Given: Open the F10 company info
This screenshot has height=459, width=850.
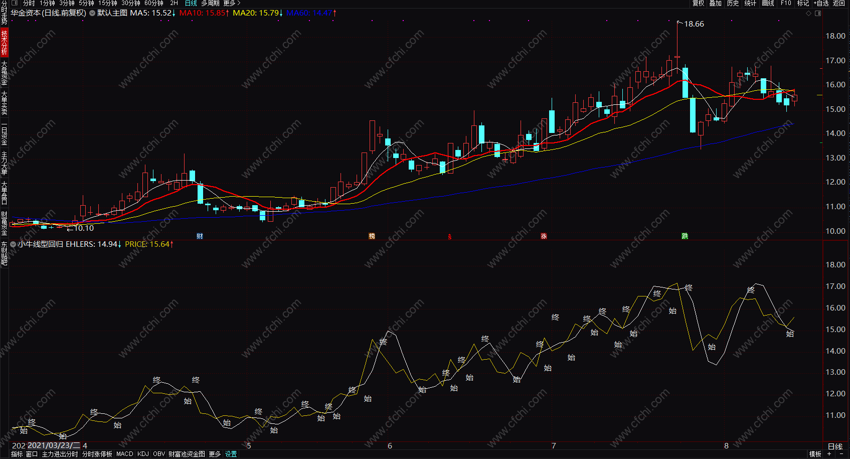Looking at the screenshot, I should click(786, 3).
